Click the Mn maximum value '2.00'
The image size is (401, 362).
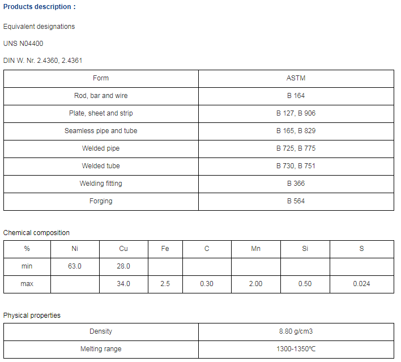pyautogui.click(x=256, y=284)
